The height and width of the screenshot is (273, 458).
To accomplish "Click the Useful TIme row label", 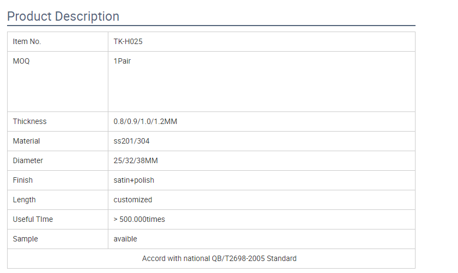I will click(x=33, y=219).
